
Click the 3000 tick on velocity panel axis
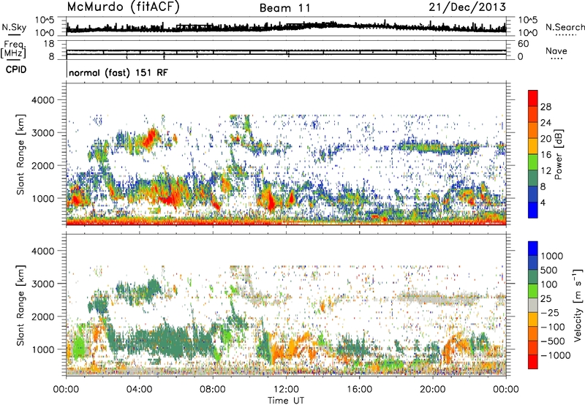43,284
